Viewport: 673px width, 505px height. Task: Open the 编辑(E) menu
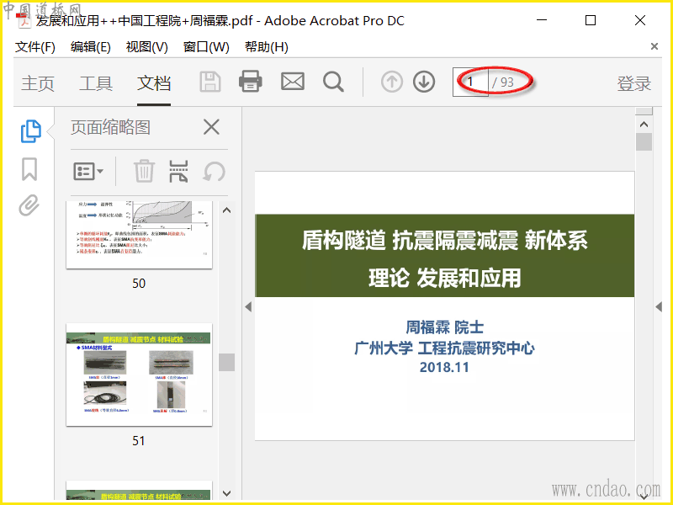[x=91, y=47]
